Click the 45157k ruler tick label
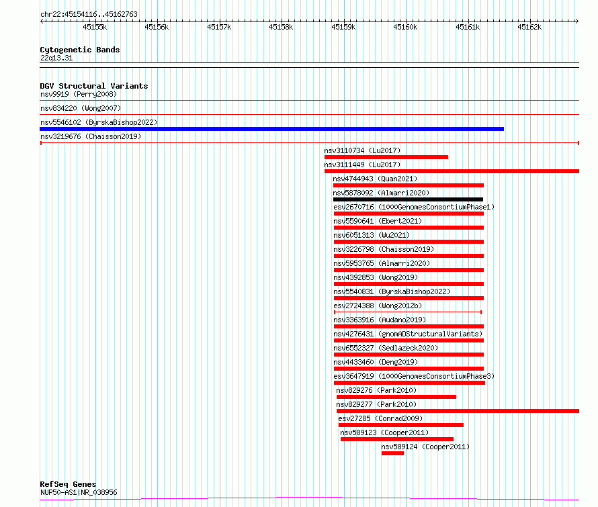The image size is (598, 507). click(x=219, y=27)
